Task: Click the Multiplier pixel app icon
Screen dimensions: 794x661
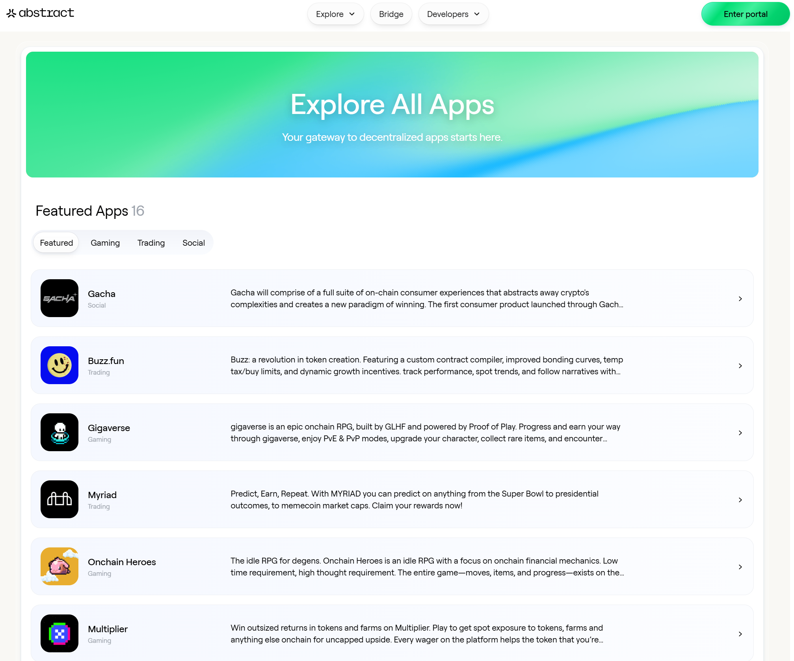Action: click(60, 633)
